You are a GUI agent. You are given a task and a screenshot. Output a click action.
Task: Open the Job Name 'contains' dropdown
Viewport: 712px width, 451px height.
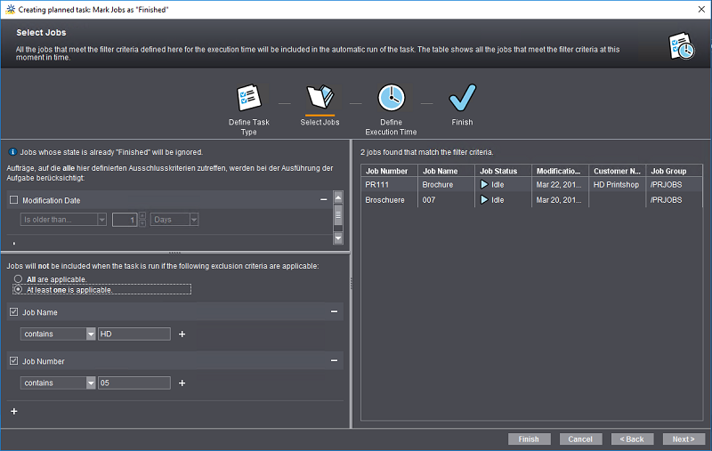(91, 334)
